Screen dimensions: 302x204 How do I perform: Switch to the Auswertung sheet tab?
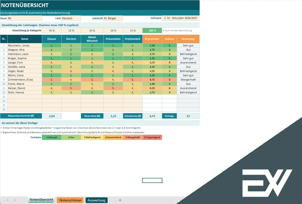[x=96, y=200]
